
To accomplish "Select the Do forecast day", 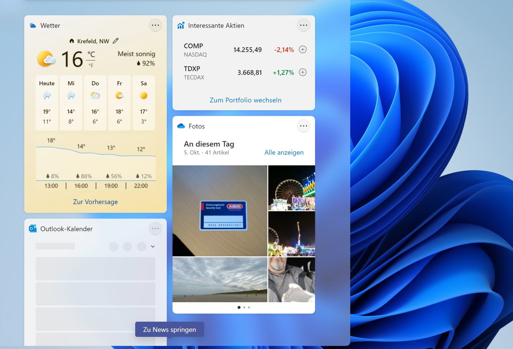I will click(x=95, y=103).
